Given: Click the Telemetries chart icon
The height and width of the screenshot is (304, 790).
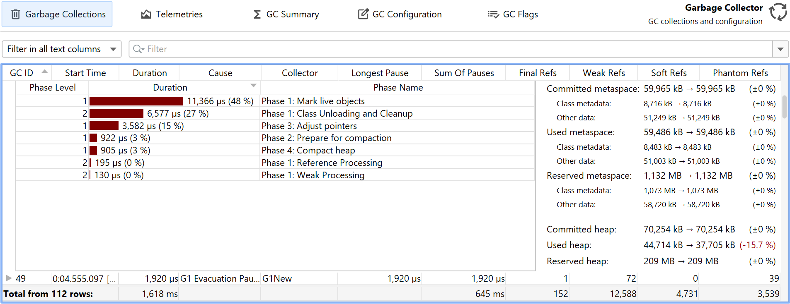Looking at the screenshot, I should point(146,14).
